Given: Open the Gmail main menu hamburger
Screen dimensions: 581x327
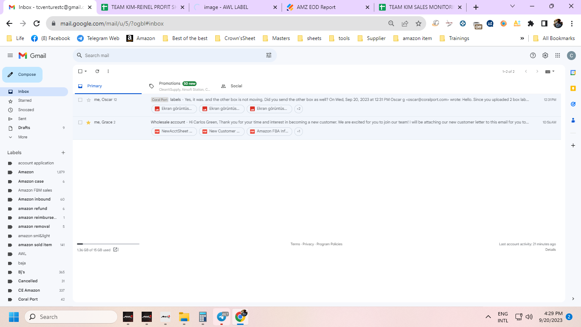Looking at the screenshot, I should point(10,55).
